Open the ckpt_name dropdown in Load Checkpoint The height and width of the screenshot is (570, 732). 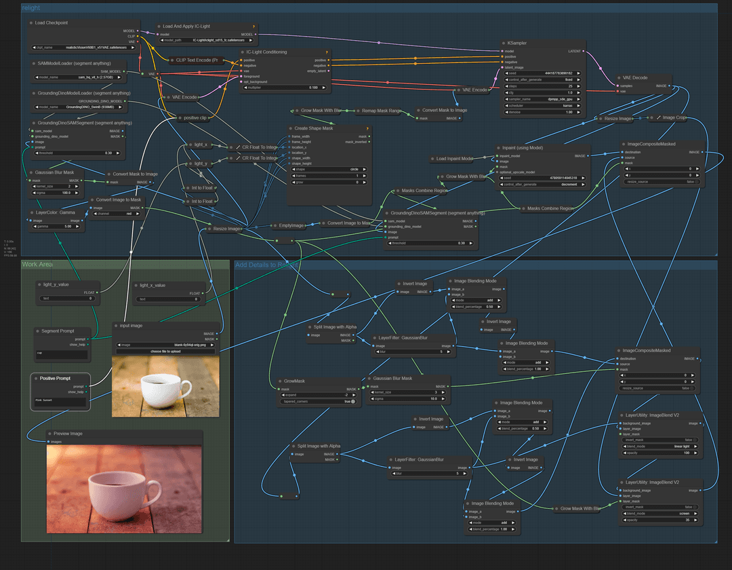pos(83,47)
